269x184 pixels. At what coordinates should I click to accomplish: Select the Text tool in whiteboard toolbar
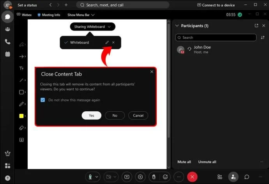21,68
